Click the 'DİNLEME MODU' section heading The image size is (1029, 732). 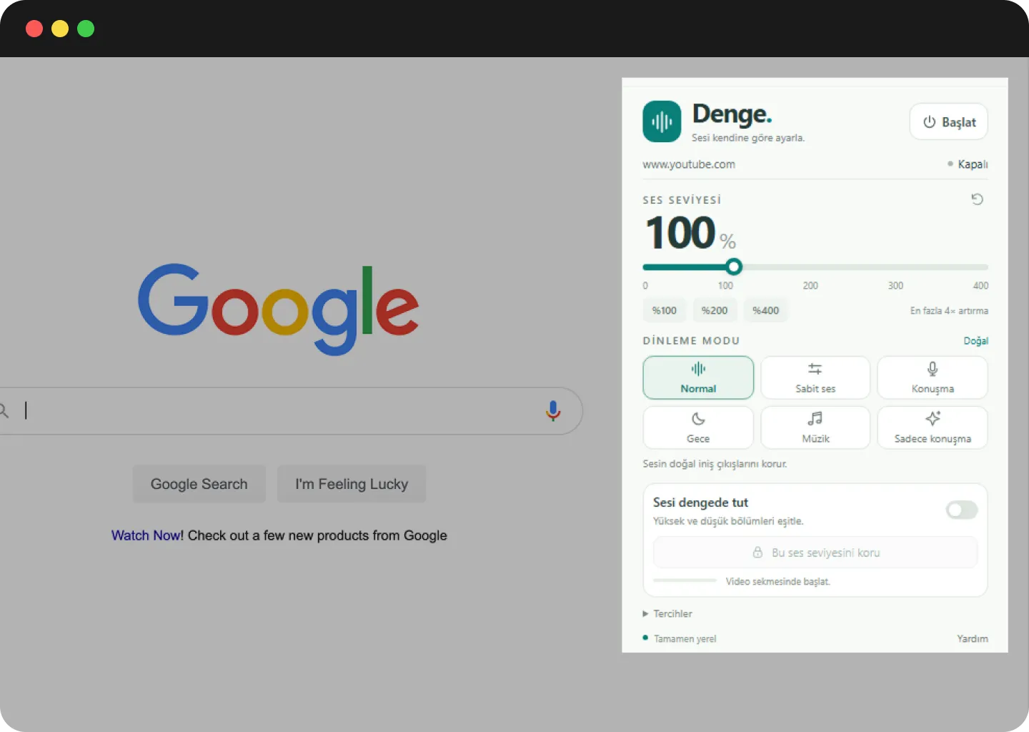click(x=691, y=341)
